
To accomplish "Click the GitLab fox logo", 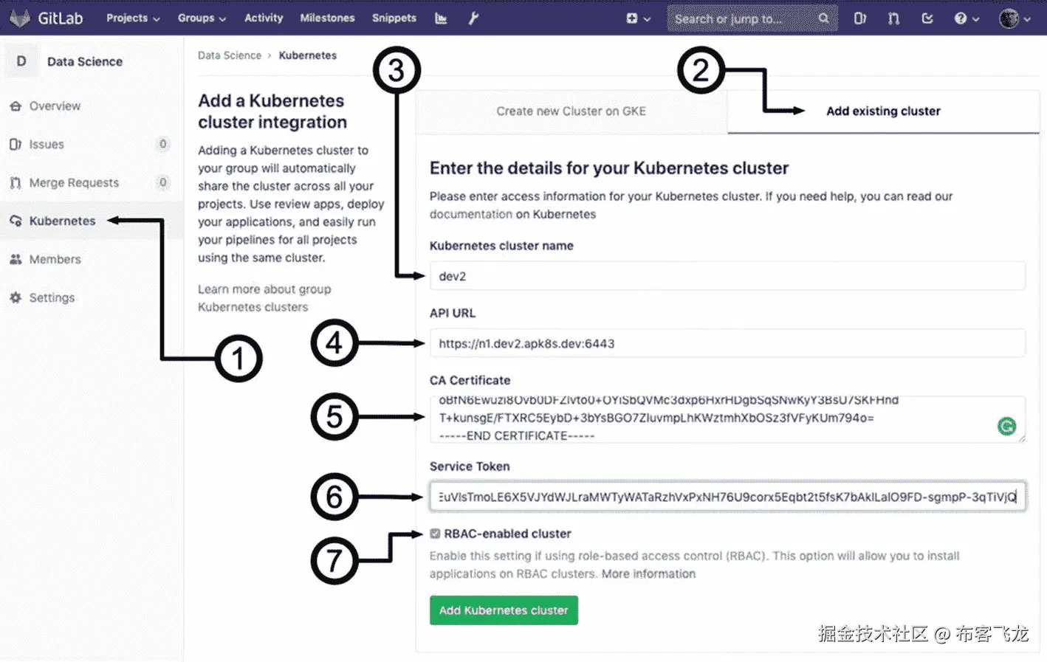I will 20,18.
